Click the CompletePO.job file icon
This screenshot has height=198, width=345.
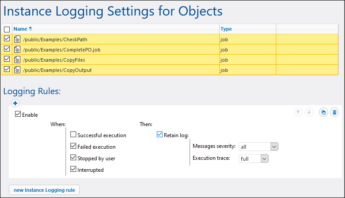tap(17, 49)
